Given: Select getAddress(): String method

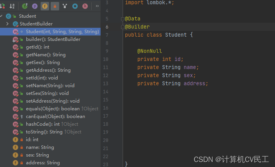Looking at the screenshot, I should click(x=48, y=70).
